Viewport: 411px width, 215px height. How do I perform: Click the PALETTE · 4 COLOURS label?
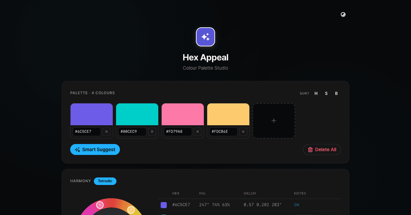tap(92, 93)
